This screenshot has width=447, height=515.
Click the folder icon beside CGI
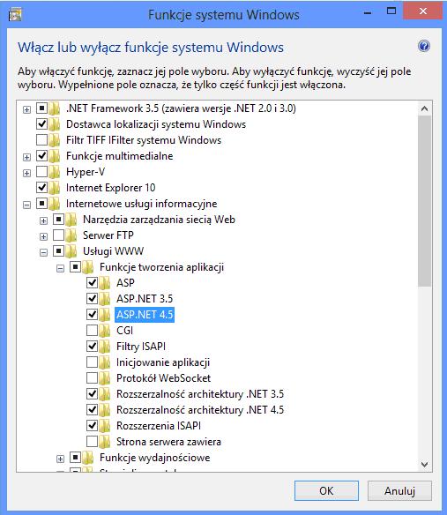[x=104, y=331]
